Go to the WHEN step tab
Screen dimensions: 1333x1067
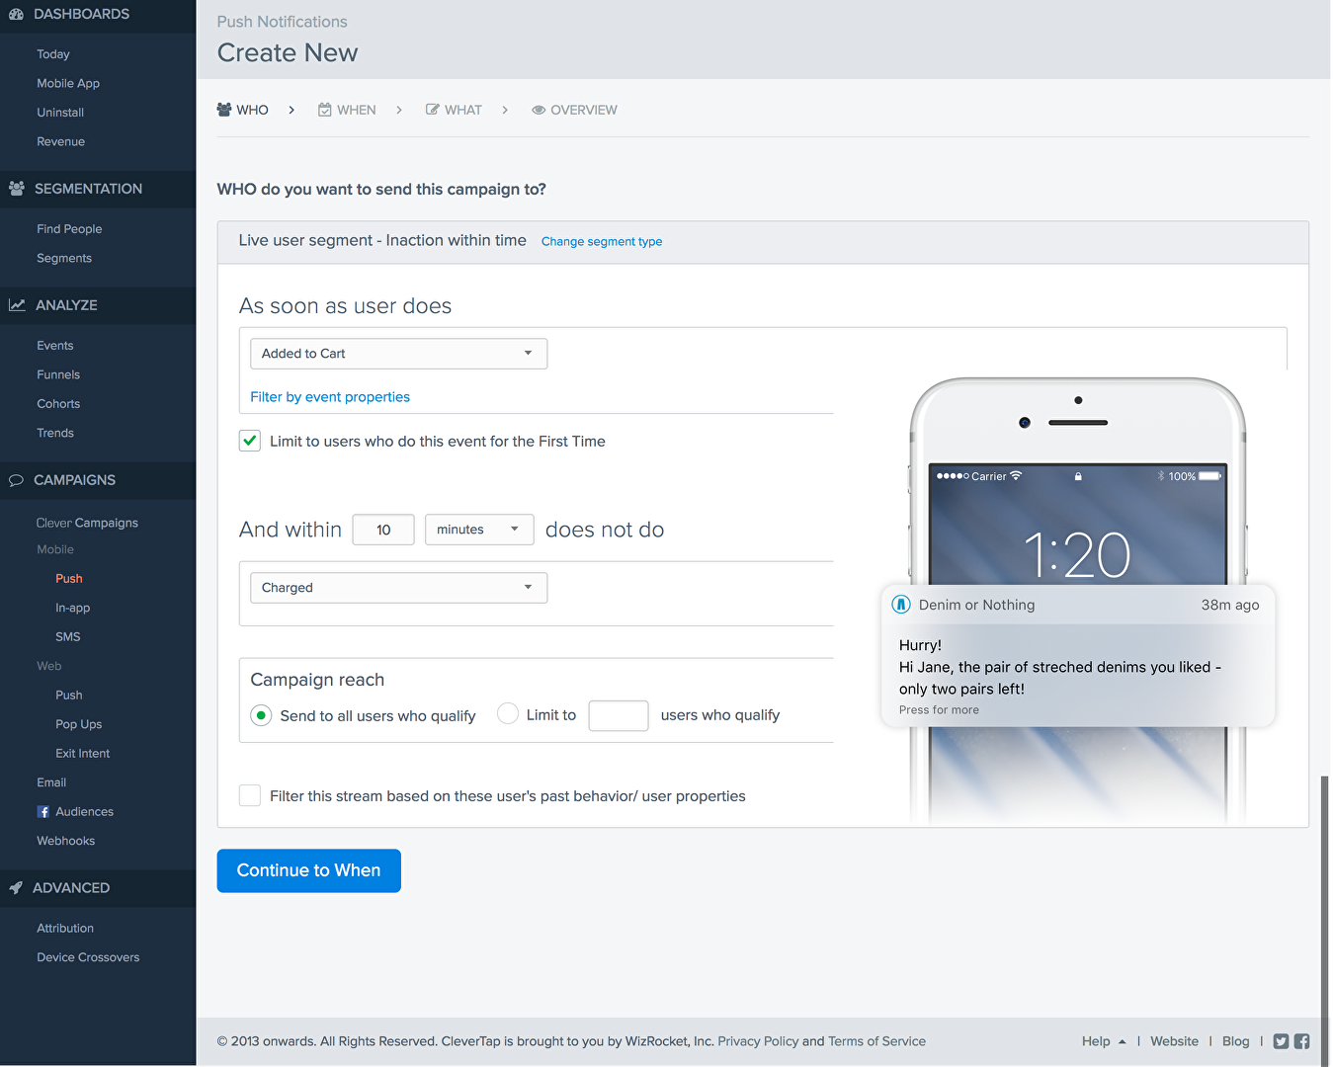click(347, 110)
